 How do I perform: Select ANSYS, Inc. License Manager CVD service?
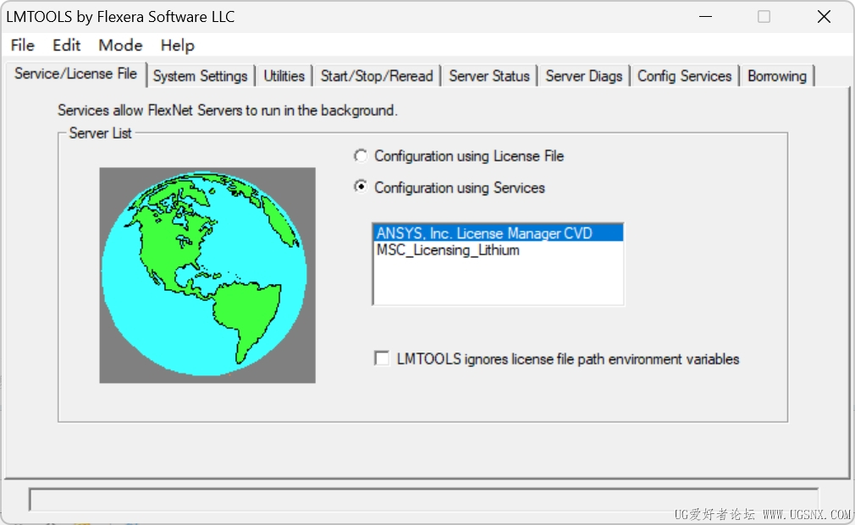[x=498, y=233]
